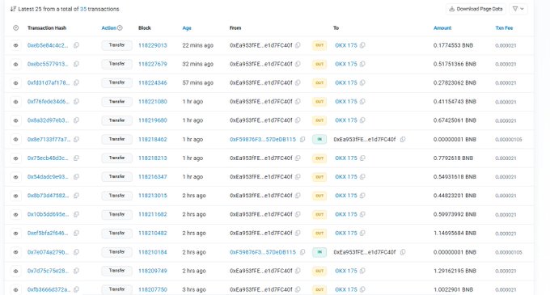550x295 pixels.
Task: Click OUT badge in block 118224346 row
Action: (319, 83)
